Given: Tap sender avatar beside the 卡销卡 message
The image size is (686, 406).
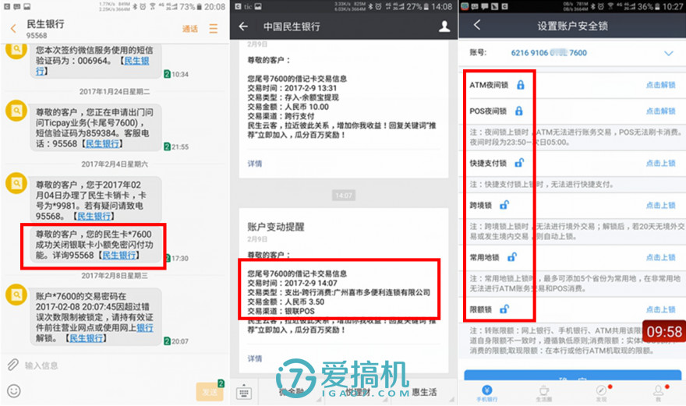Looking at the screenshot, I should pyautogui.click(x=16, y=184).
